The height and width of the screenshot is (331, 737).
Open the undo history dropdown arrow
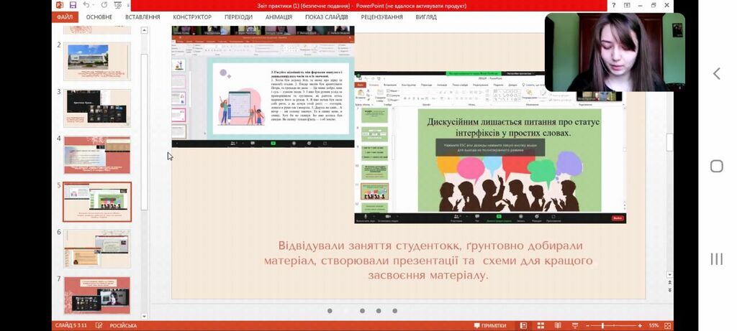94,6
